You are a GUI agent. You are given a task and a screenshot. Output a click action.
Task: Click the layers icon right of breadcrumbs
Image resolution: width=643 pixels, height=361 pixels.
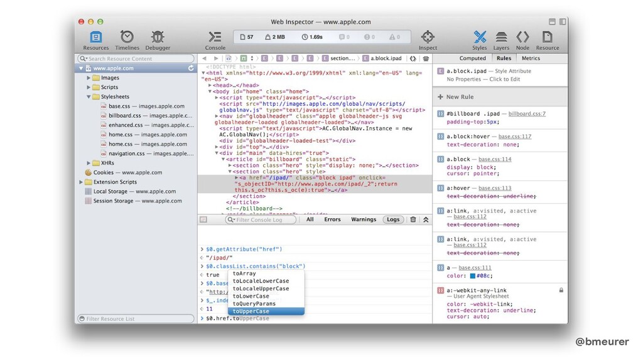(x=426, y=58)
